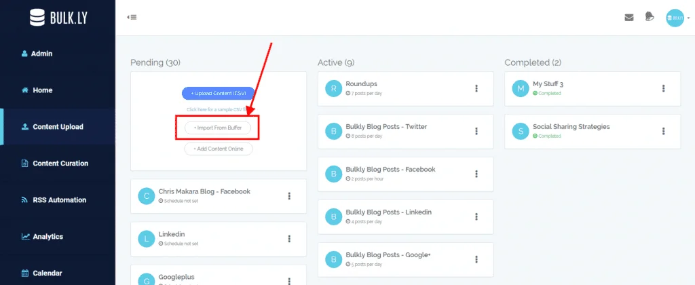The width and height of the screenshot is (695, 285).
Task: Click the L avatar of Linkedin group
Action: click(147, 239)
